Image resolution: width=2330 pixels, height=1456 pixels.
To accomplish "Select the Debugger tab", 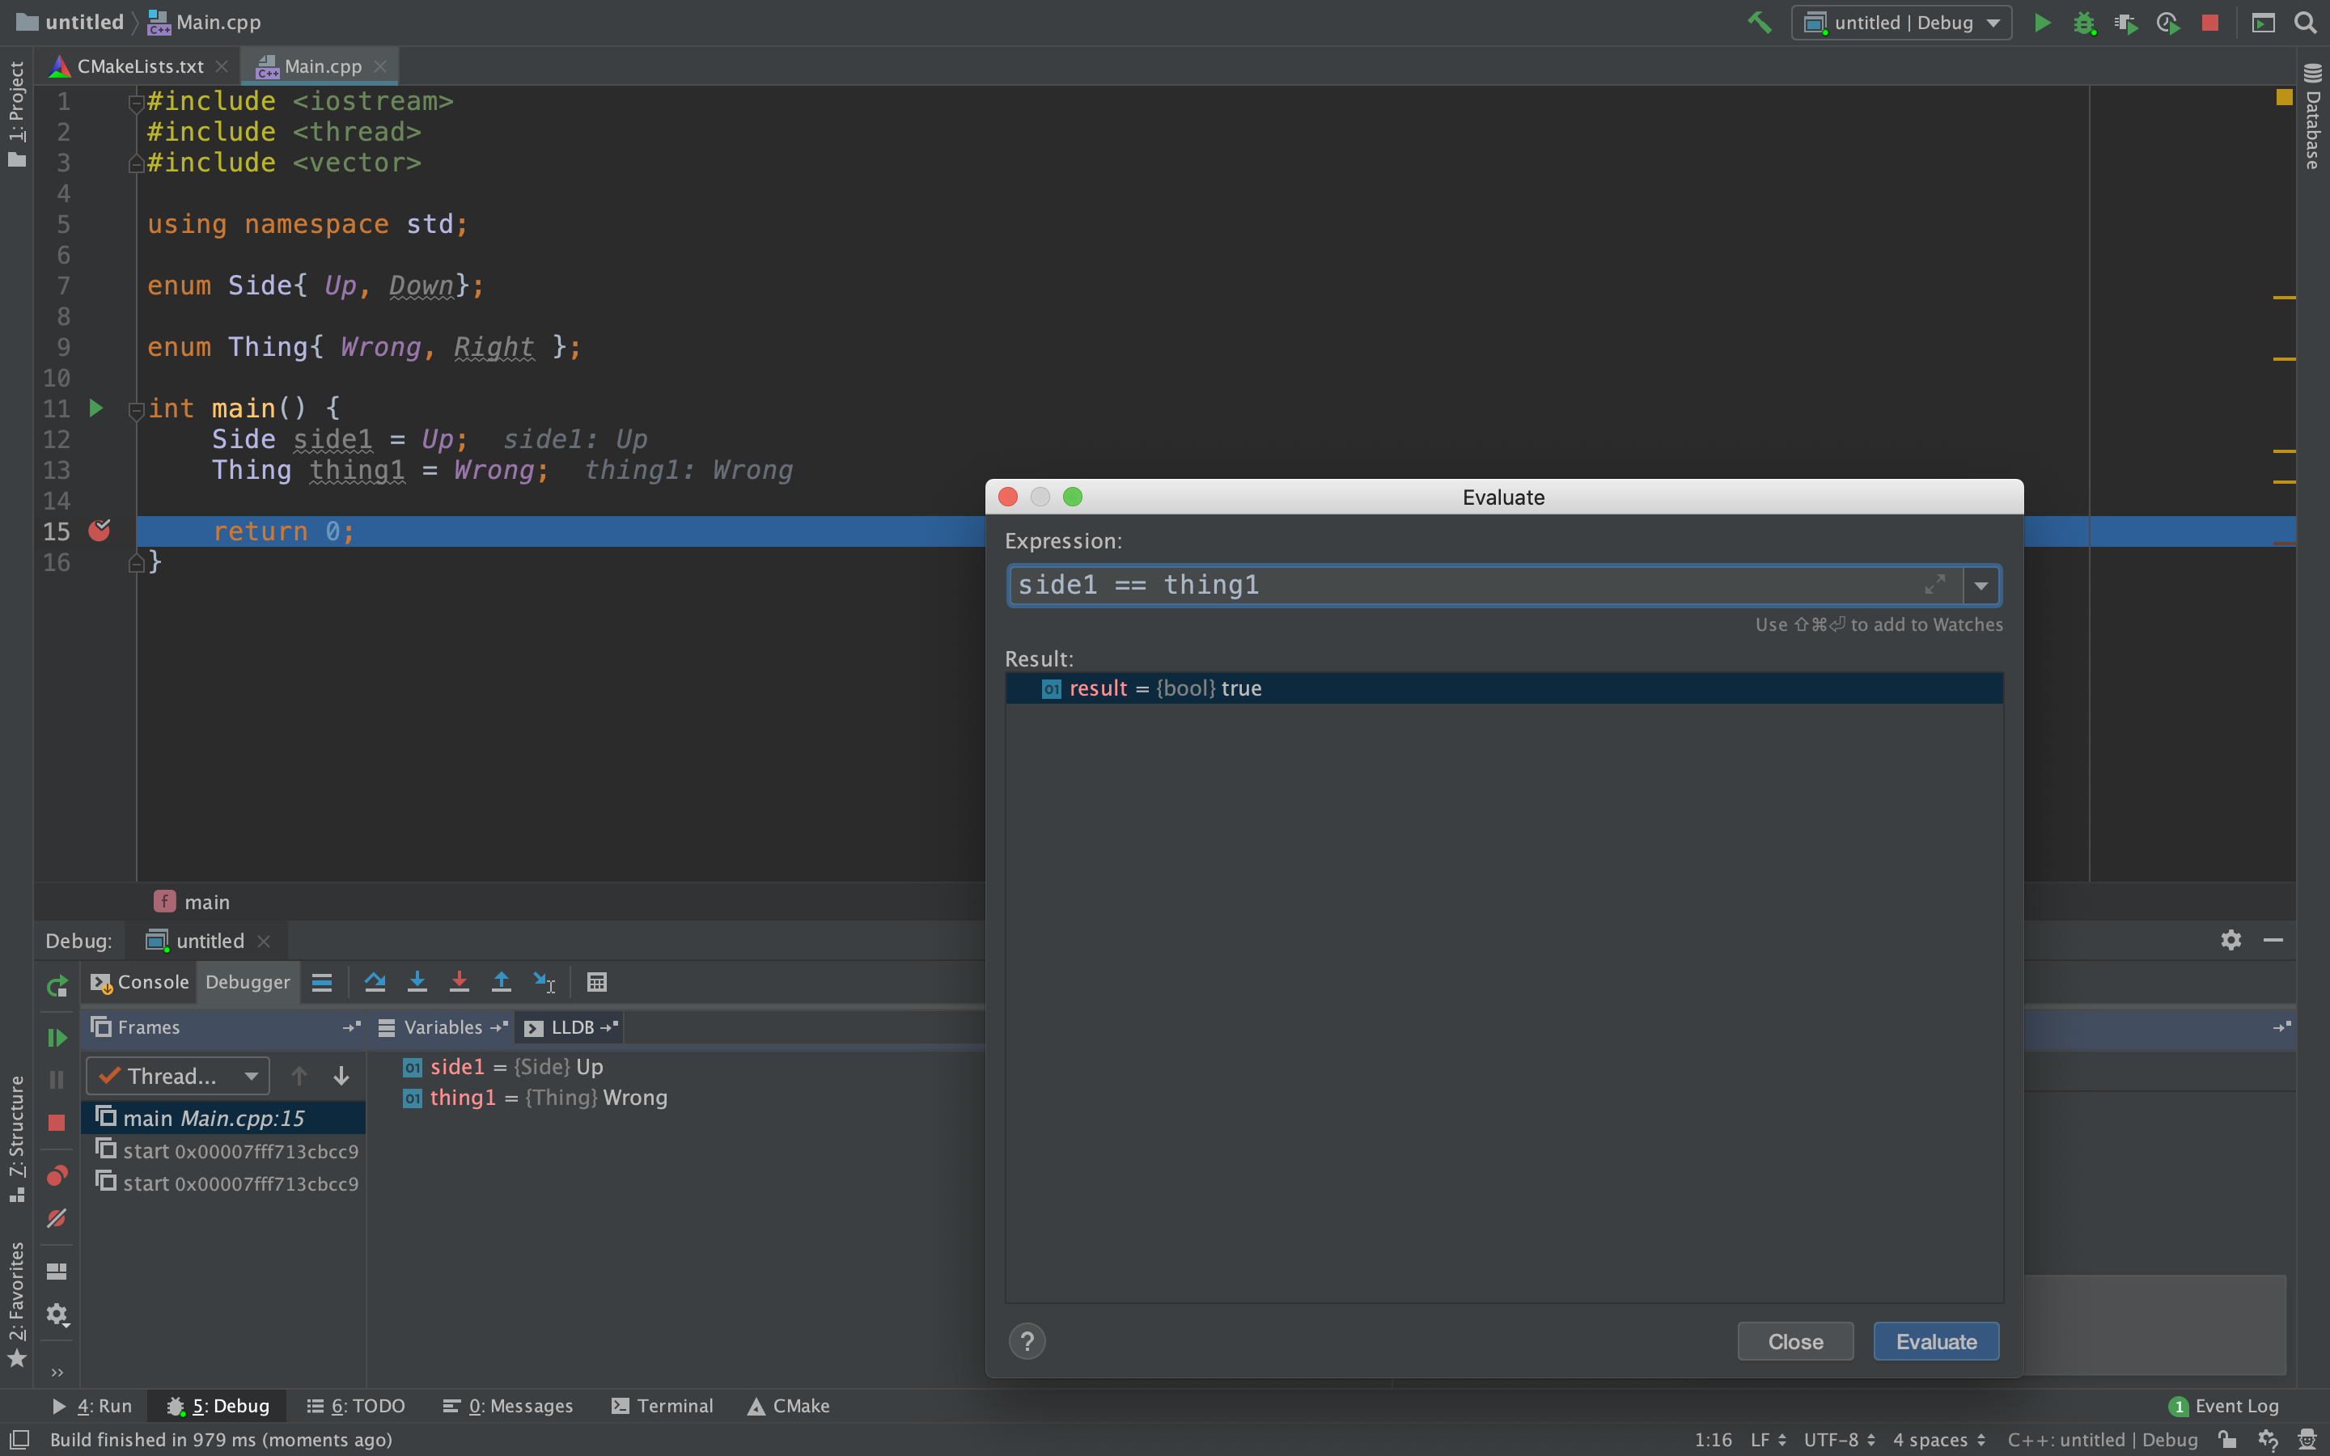I will (x=248, y=982).
